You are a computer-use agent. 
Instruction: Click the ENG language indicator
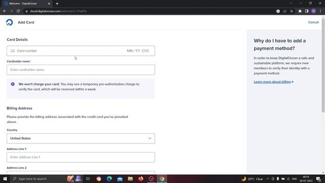tap(295, 179)
